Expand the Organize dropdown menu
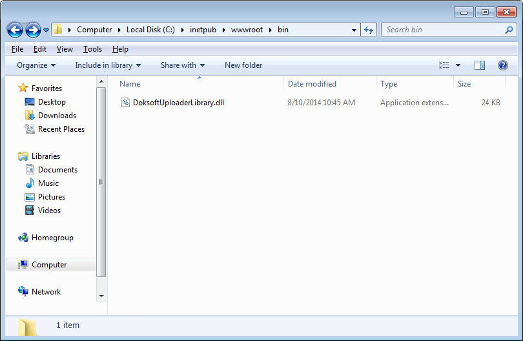The height and width of the screenshot is (341, 523). point(36,65)
